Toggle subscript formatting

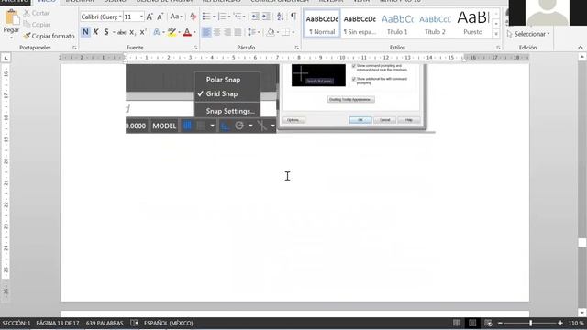132,33
